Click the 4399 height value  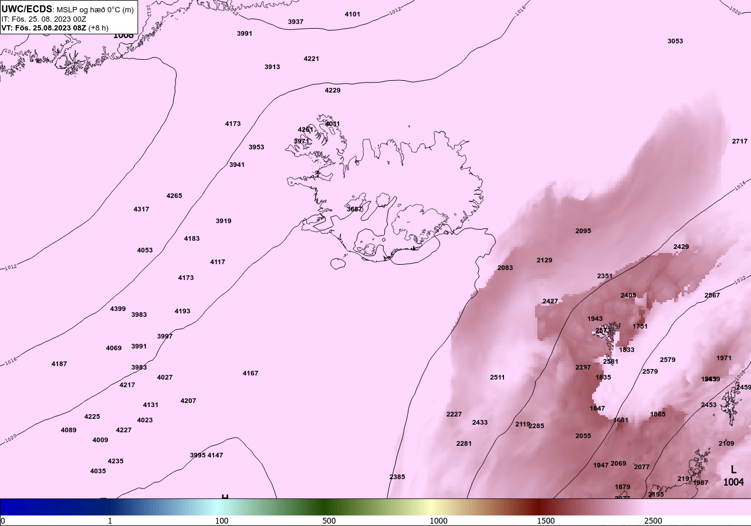click(118, 309)
